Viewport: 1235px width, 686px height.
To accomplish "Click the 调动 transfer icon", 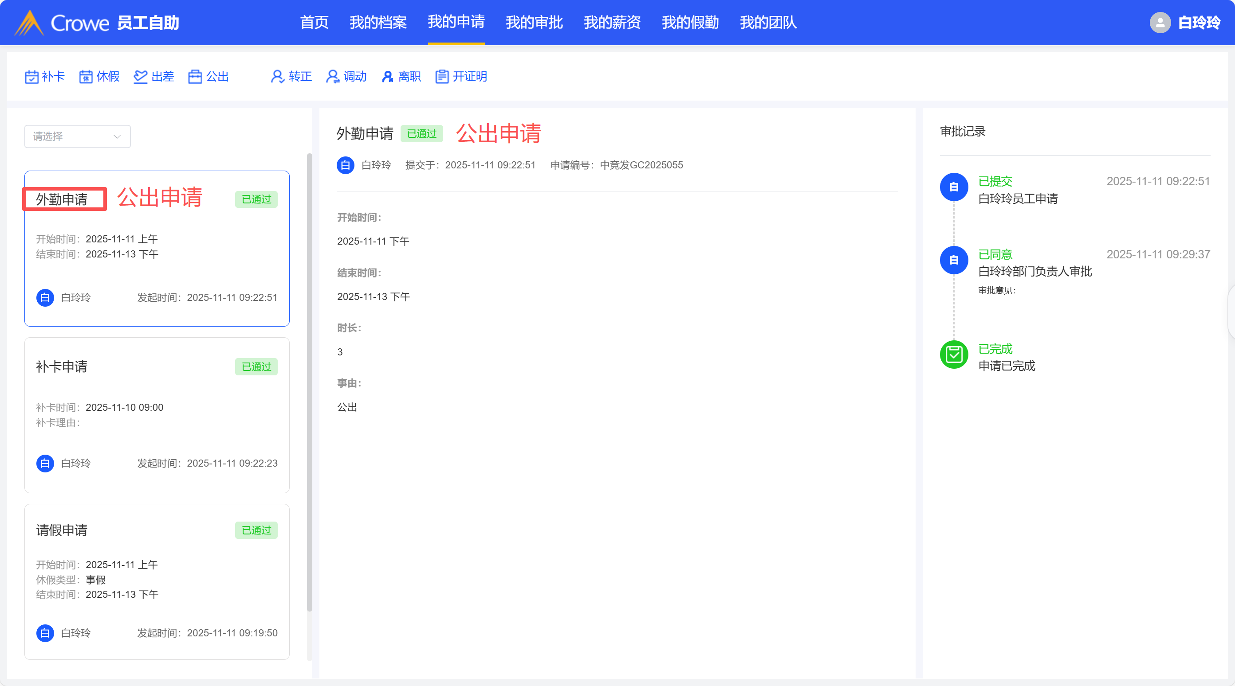I will tap(332, 77).
